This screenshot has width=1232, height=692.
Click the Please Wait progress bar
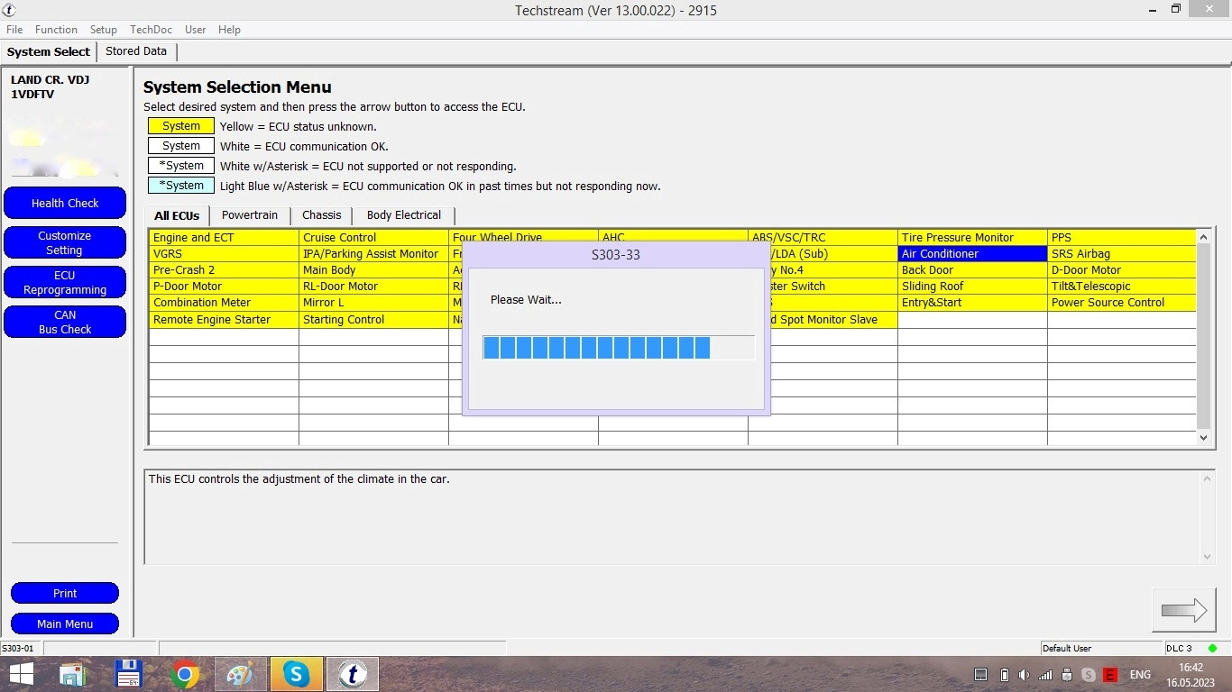pyautogui.click(x=619, y=347)
